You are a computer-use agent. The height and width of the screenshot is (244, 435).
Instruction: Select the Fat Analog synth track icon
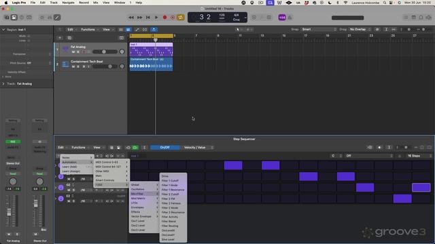click(65, 49)
